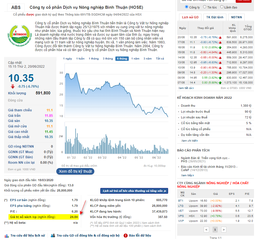Click the Room NN còn lại label
This screenshot has width=269, height=239.
tap(21, 163)
